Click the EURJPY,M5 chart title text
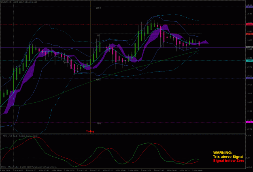 pos(6,2)
